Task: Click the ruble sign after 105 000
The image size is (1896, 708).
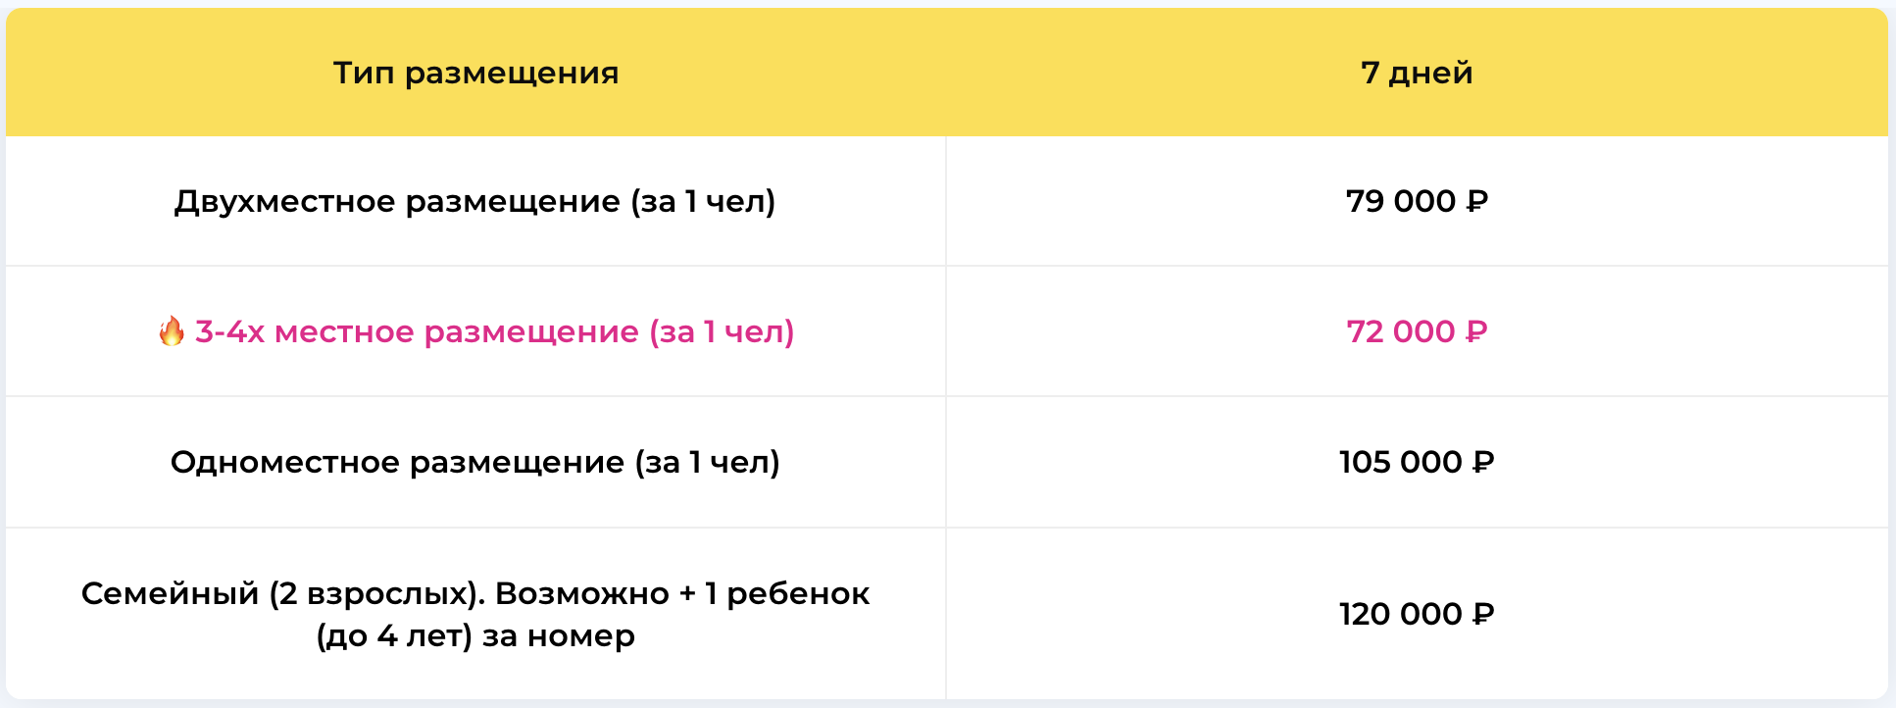Action: (1483, 462)
